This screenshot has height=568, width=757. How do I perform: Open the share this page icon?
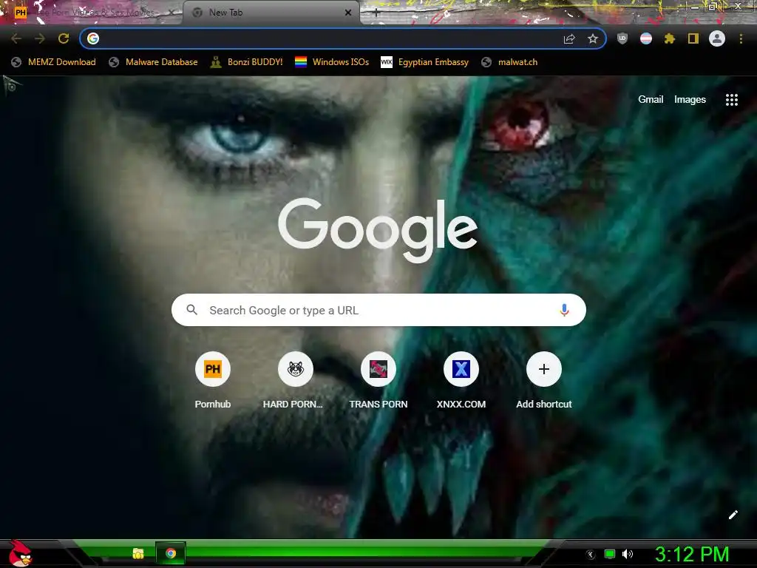coord(569,38)
